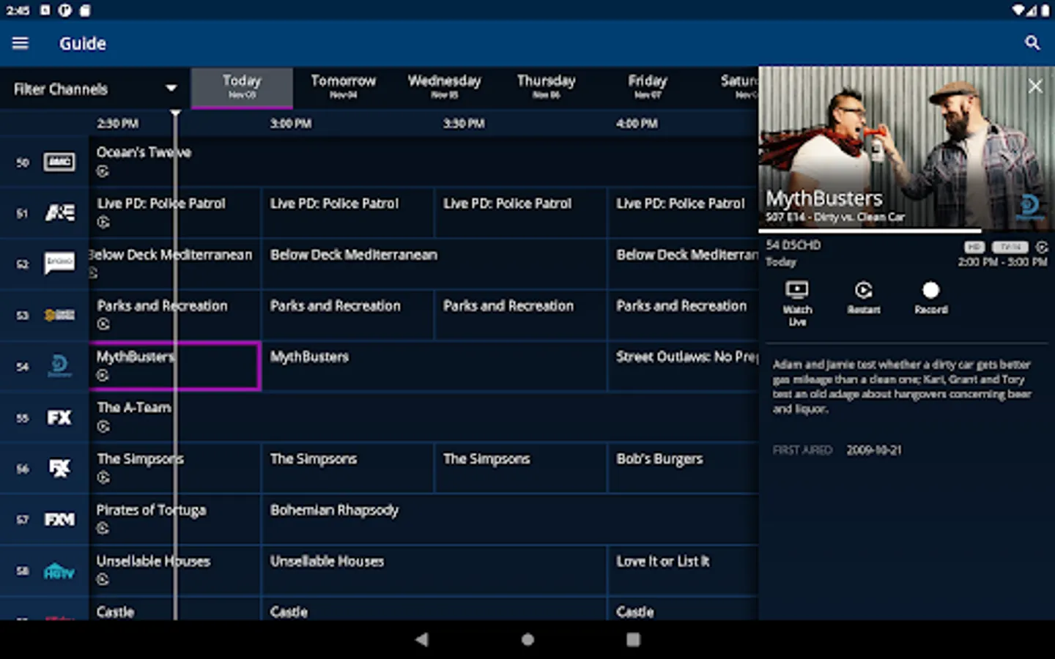The image size is (1055, 659).
Task: Tap the Android back button
Action: point(421,639)
